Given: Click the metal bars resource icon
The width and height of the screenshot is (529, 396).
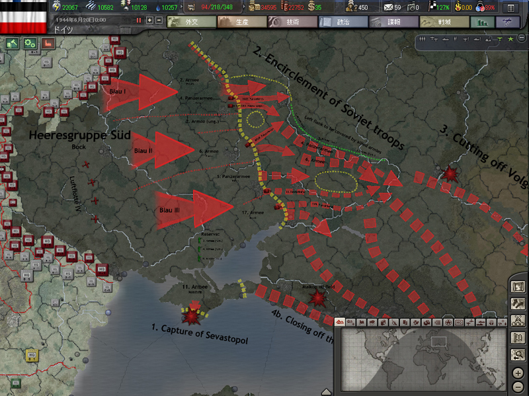Looking at the screenshot, I should 91,6.
